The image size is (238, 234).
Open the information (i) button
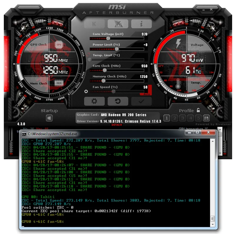coord(142,24)
